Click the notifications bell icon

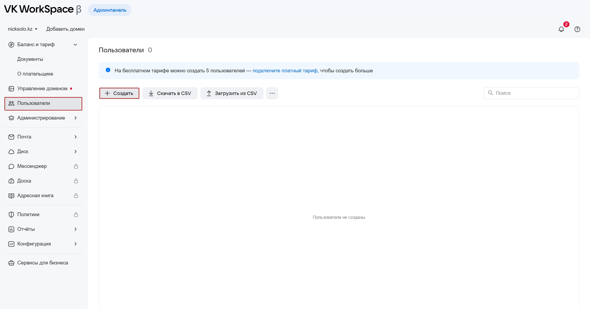(x=561, y=29)
